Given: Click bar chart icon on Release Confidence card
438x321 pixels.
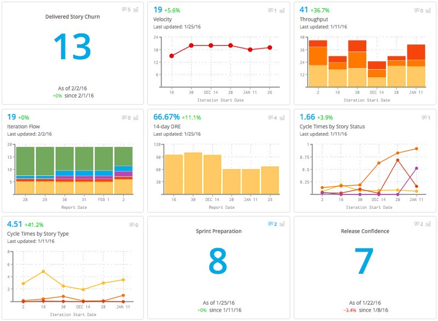Looking at the screenshot, I should (429, 224).
